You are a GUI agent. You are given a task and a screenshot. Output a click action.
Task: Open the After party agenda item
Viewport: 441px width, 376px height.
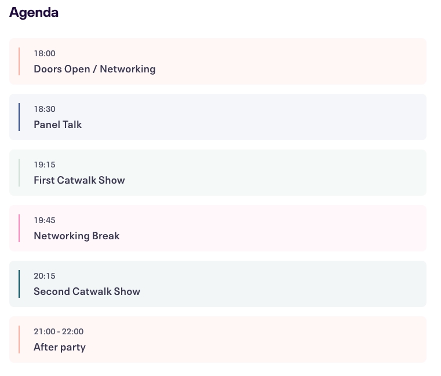click(218, 340)
